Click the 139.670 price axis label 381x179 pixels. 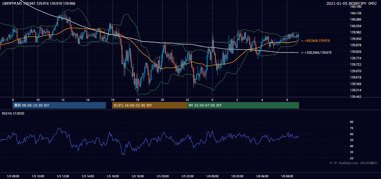pos(356,71)
